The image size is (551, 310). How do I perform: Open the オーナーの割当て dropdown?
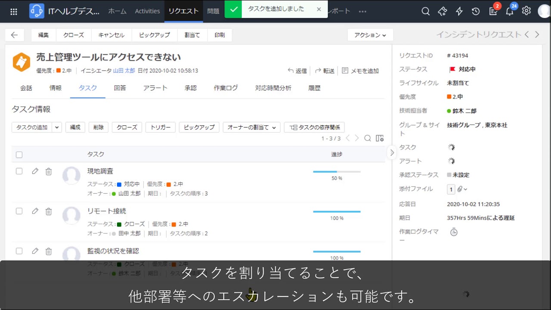click(x=252, y=127)
